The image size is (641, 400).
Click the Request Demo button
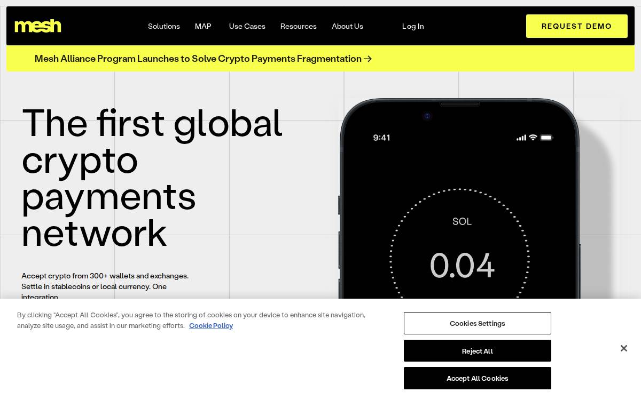click(x=577, y=26)
